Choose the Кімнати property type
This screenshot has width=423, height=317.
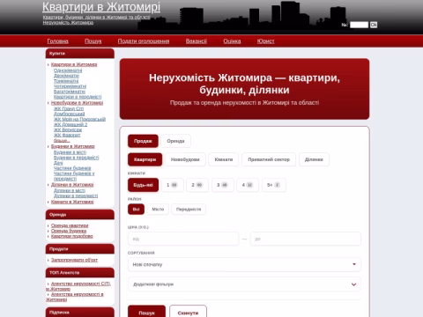pyautogui.click(x=224, y=159)
